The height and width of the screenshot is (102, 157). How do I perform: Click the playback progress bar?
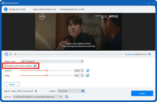coord(69,54)
